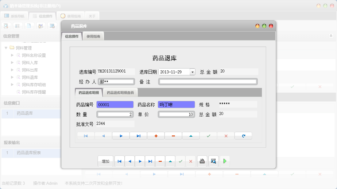The height and width of the screenshot is (189, 337).
Task: Select the user management icon on the toolbar
Action: click(41, 26)
